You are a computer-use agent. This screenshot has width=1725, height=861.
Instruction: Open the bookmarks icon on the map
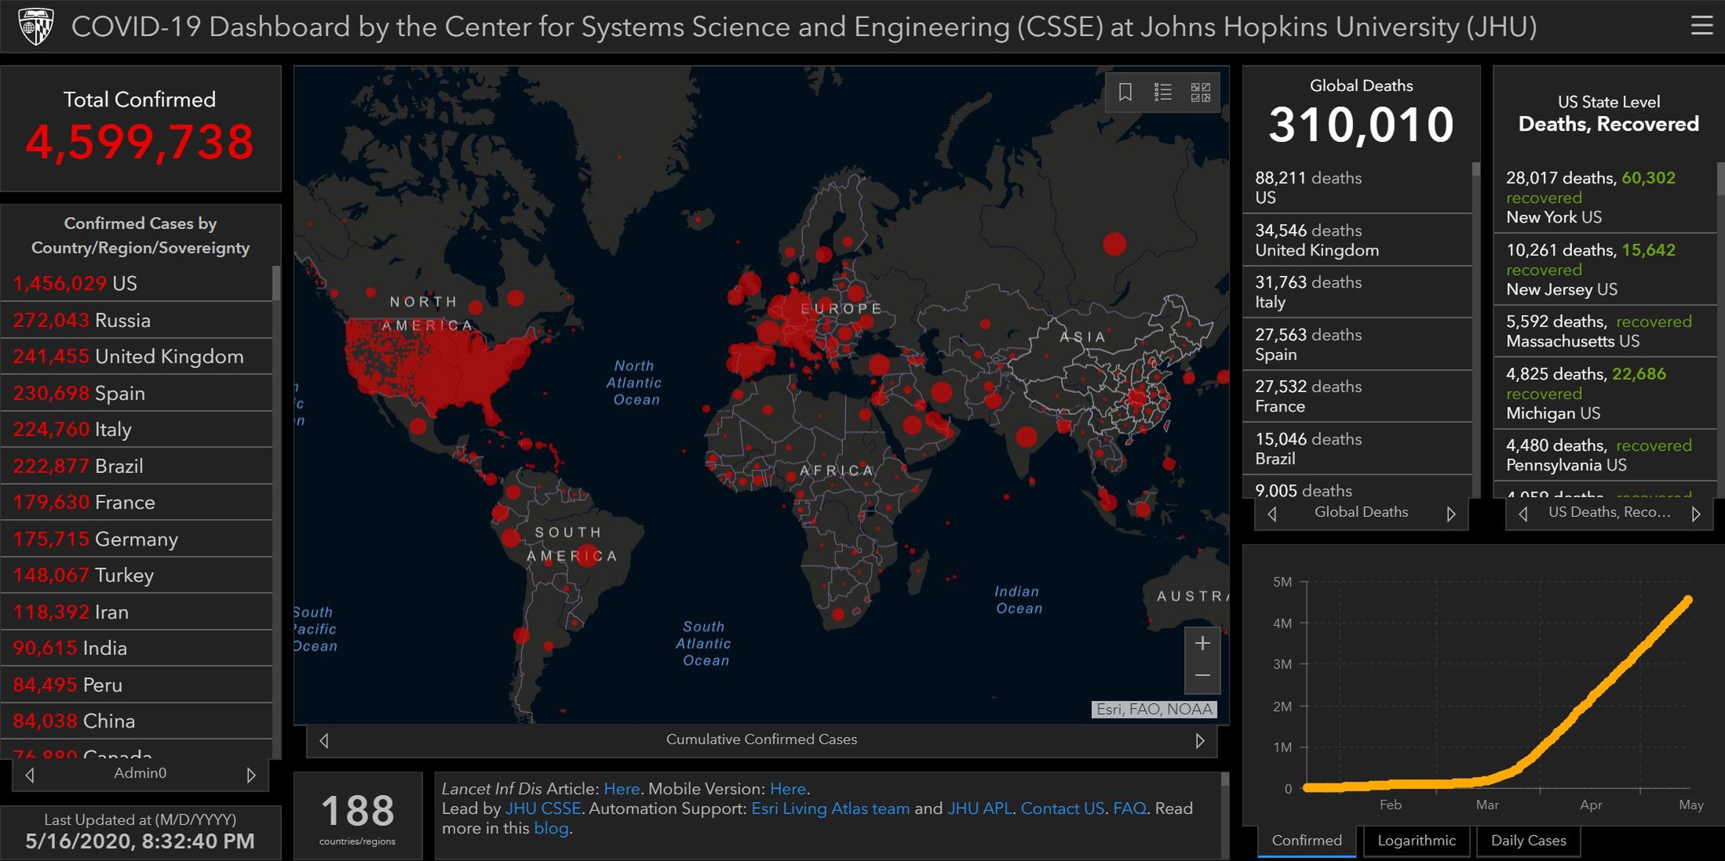[1125, 93]
